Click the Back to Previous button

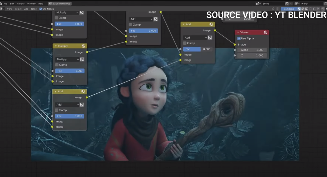[60, 3]
